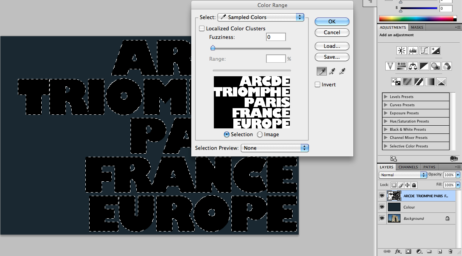
Task: Add a Hue/Saturation adjustment layer
Action: coord(401,66)
